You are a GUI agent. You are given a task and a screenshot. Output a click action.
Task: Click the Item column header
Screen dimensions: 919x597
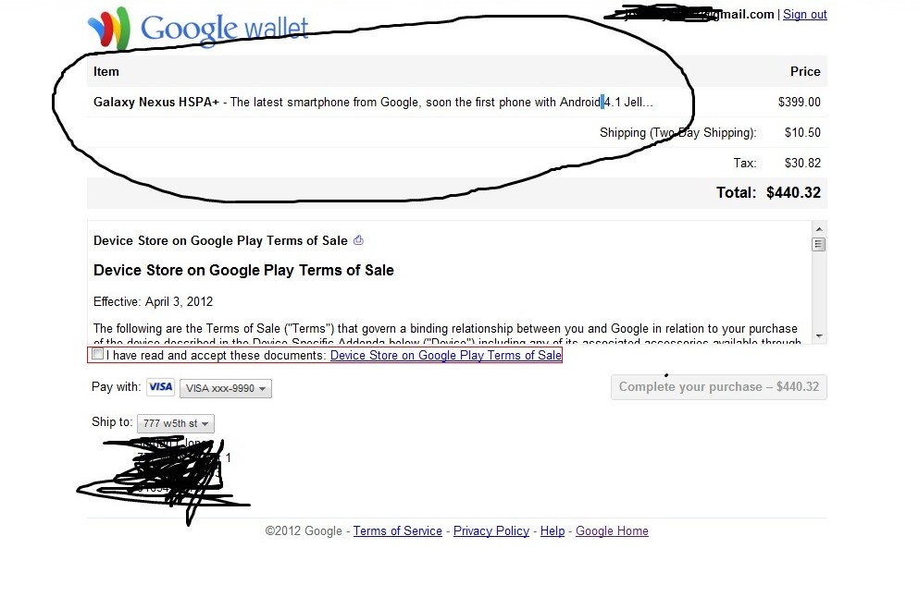click(x=106, y=71)
